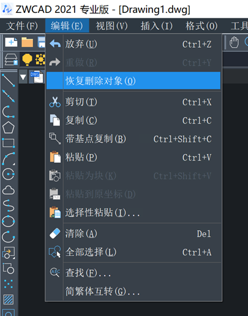
Task: Select the Spline tool
Action: coord(9,206)
